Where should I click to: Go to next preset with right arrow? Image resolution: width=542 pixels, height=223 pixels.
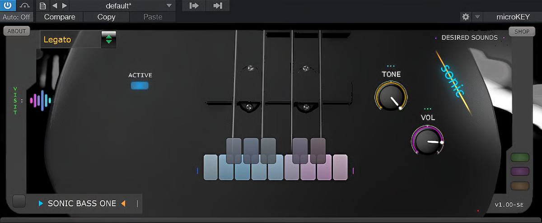coord(64,6)
